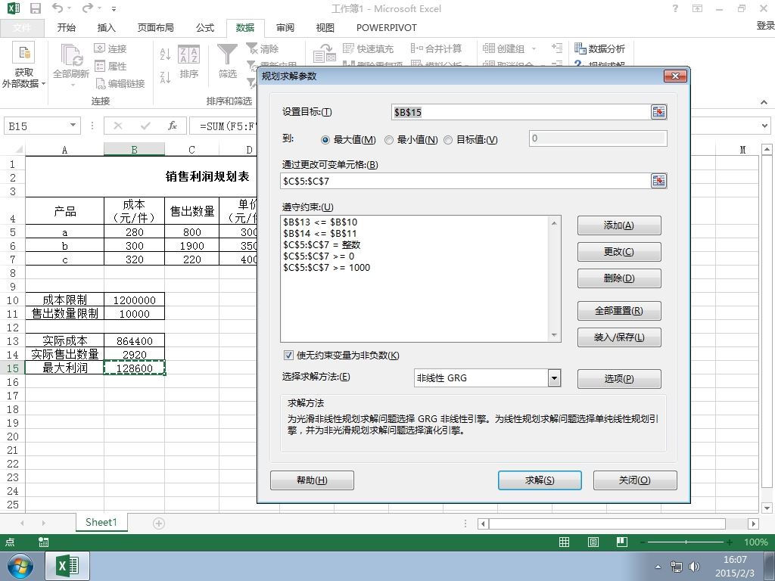775x581 pixels.
Task: Select constraint $C$5:$C$7 >= 1000
Action: tap(327, 267)
